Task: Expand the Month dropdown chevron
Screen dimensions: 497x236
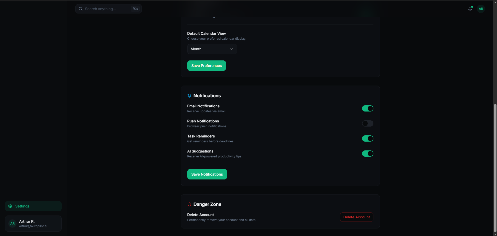Action: click(x=232, y=49)
